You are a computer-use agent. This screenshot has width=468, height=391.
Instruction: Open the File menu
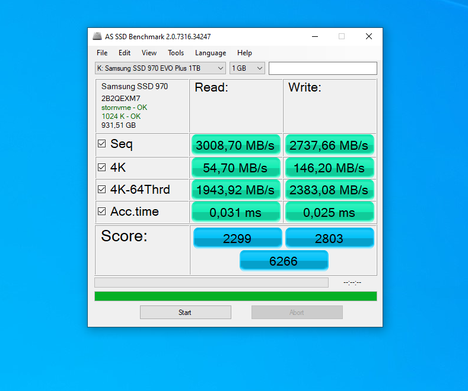(x=102, y=53)
